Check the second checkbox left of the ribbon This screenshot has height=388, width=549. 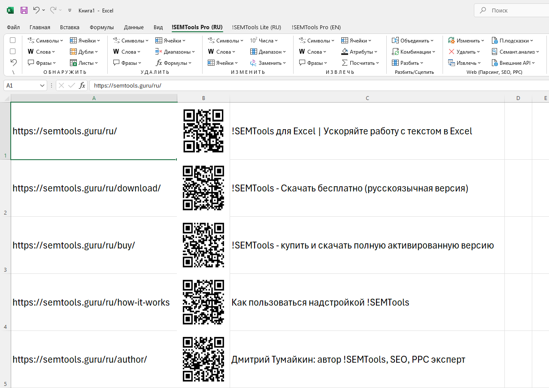12,51
